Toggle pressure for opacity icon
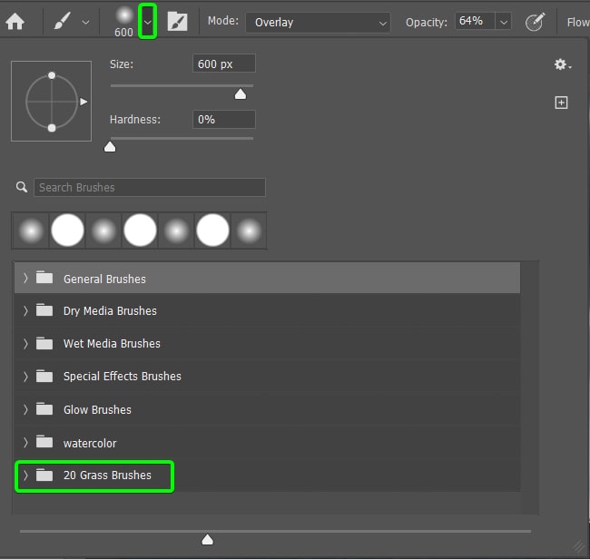Screen dimensions: 590x559 point(535,22)
